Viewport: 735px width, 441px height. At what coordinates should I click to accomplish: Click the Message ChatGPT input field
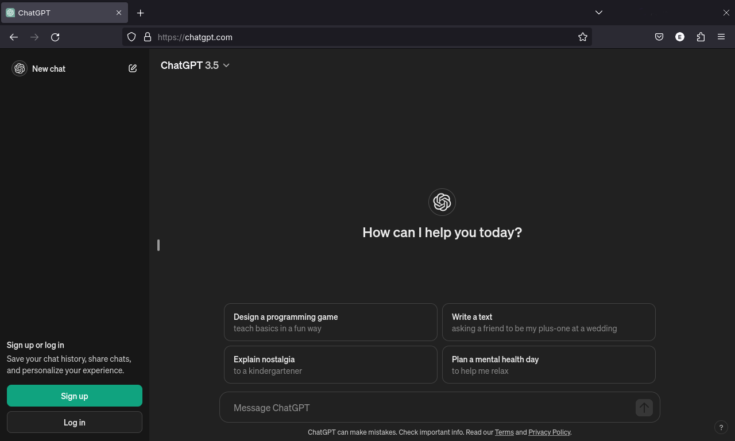pyautogui.click(x=402, y=408)
